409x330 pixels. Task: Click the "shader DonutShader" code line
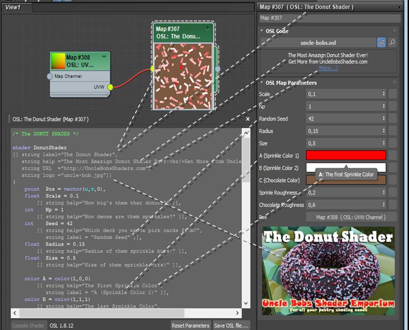(x=39, y=147)
